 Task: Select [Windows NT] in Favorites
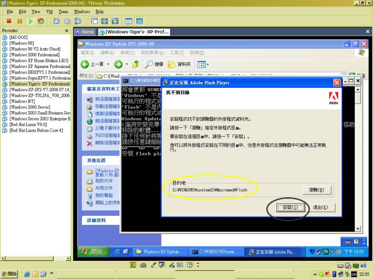coord(22,101)
